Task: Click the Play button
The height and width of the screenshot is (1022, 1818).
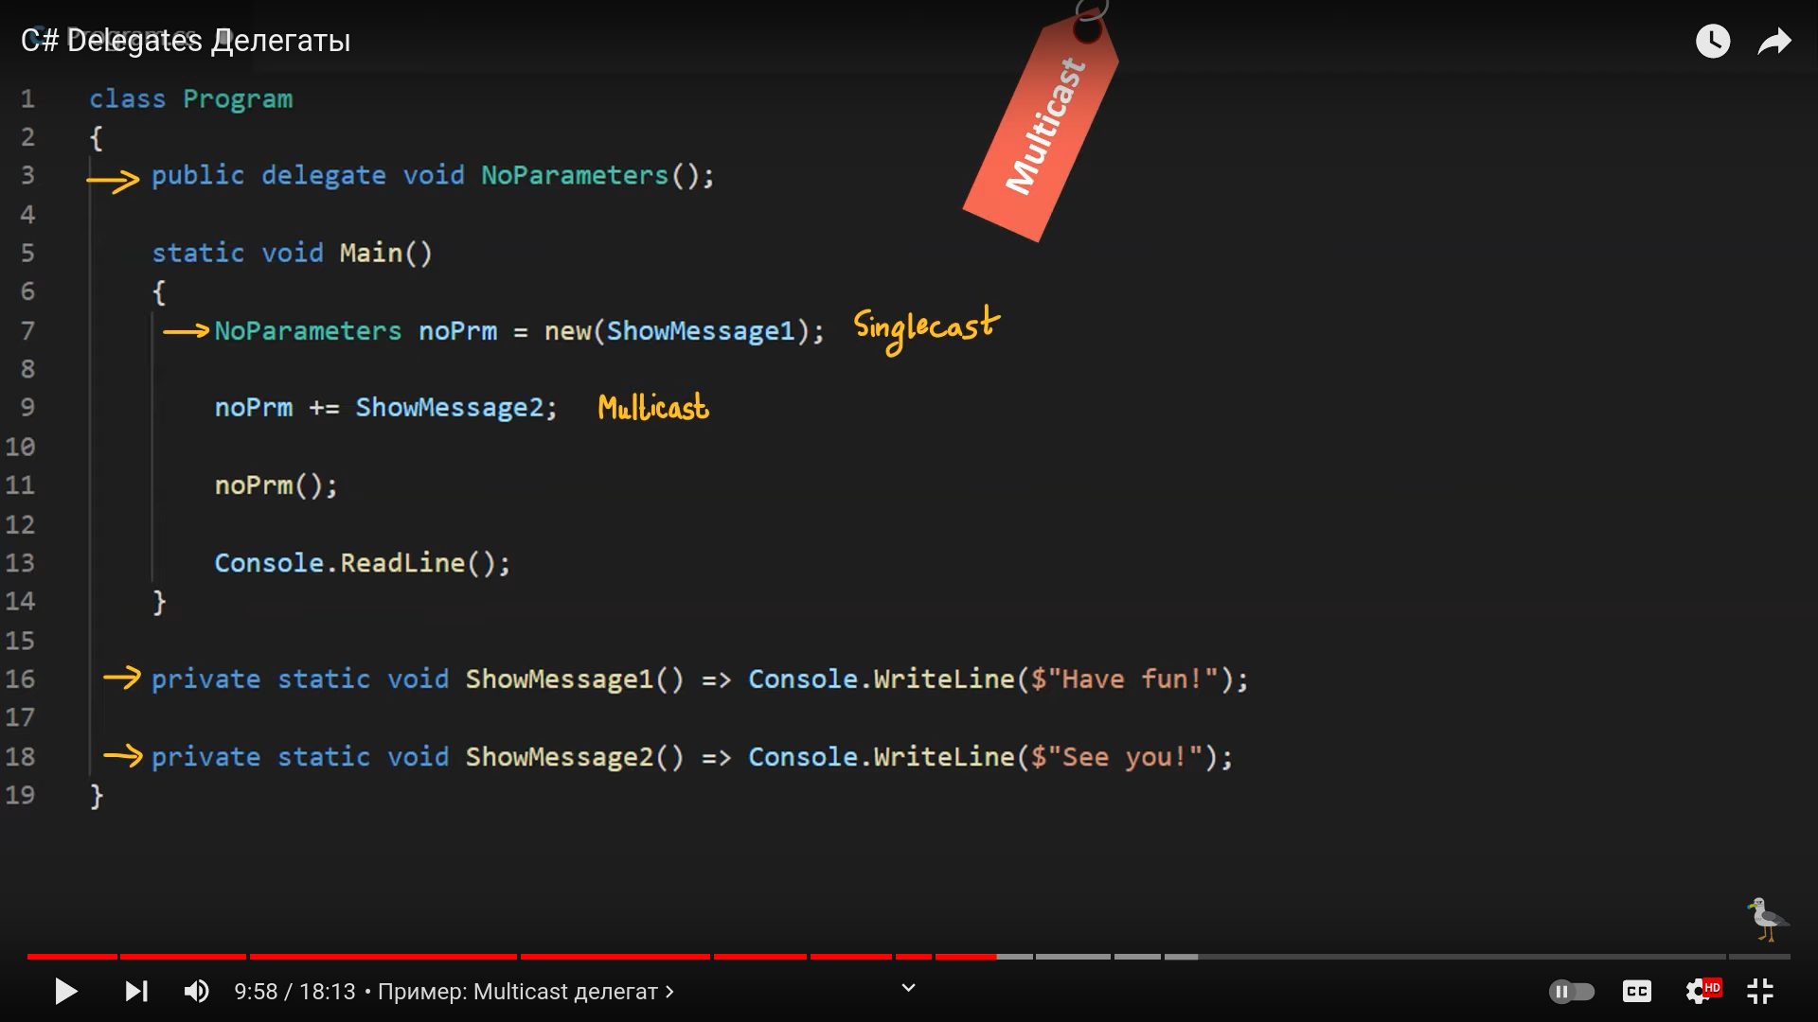Action: 65,991
